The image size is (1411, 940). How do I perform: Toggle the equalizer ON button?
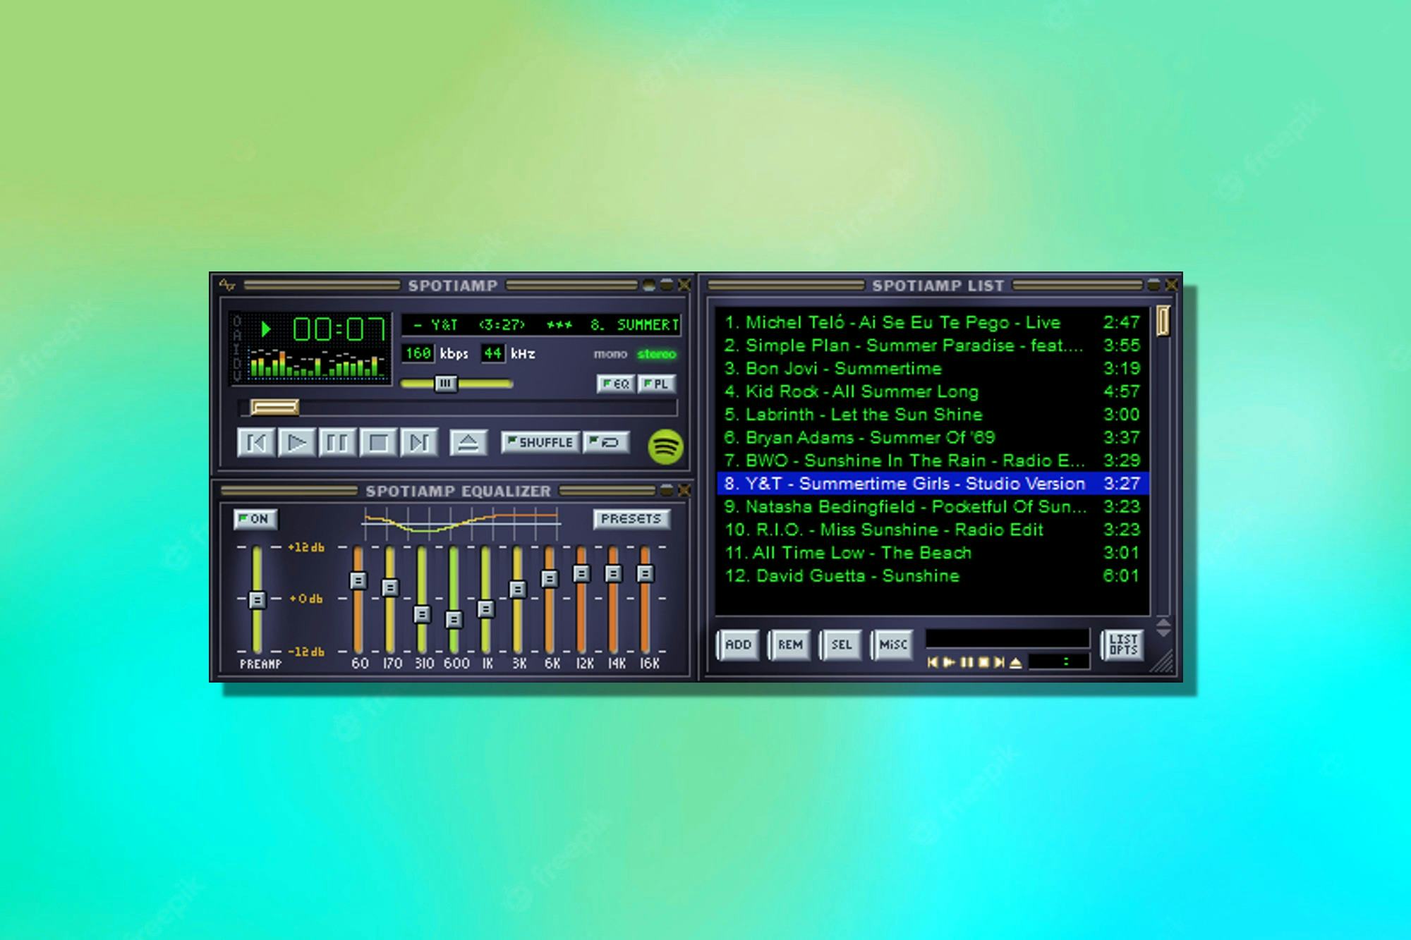point(255,519)
